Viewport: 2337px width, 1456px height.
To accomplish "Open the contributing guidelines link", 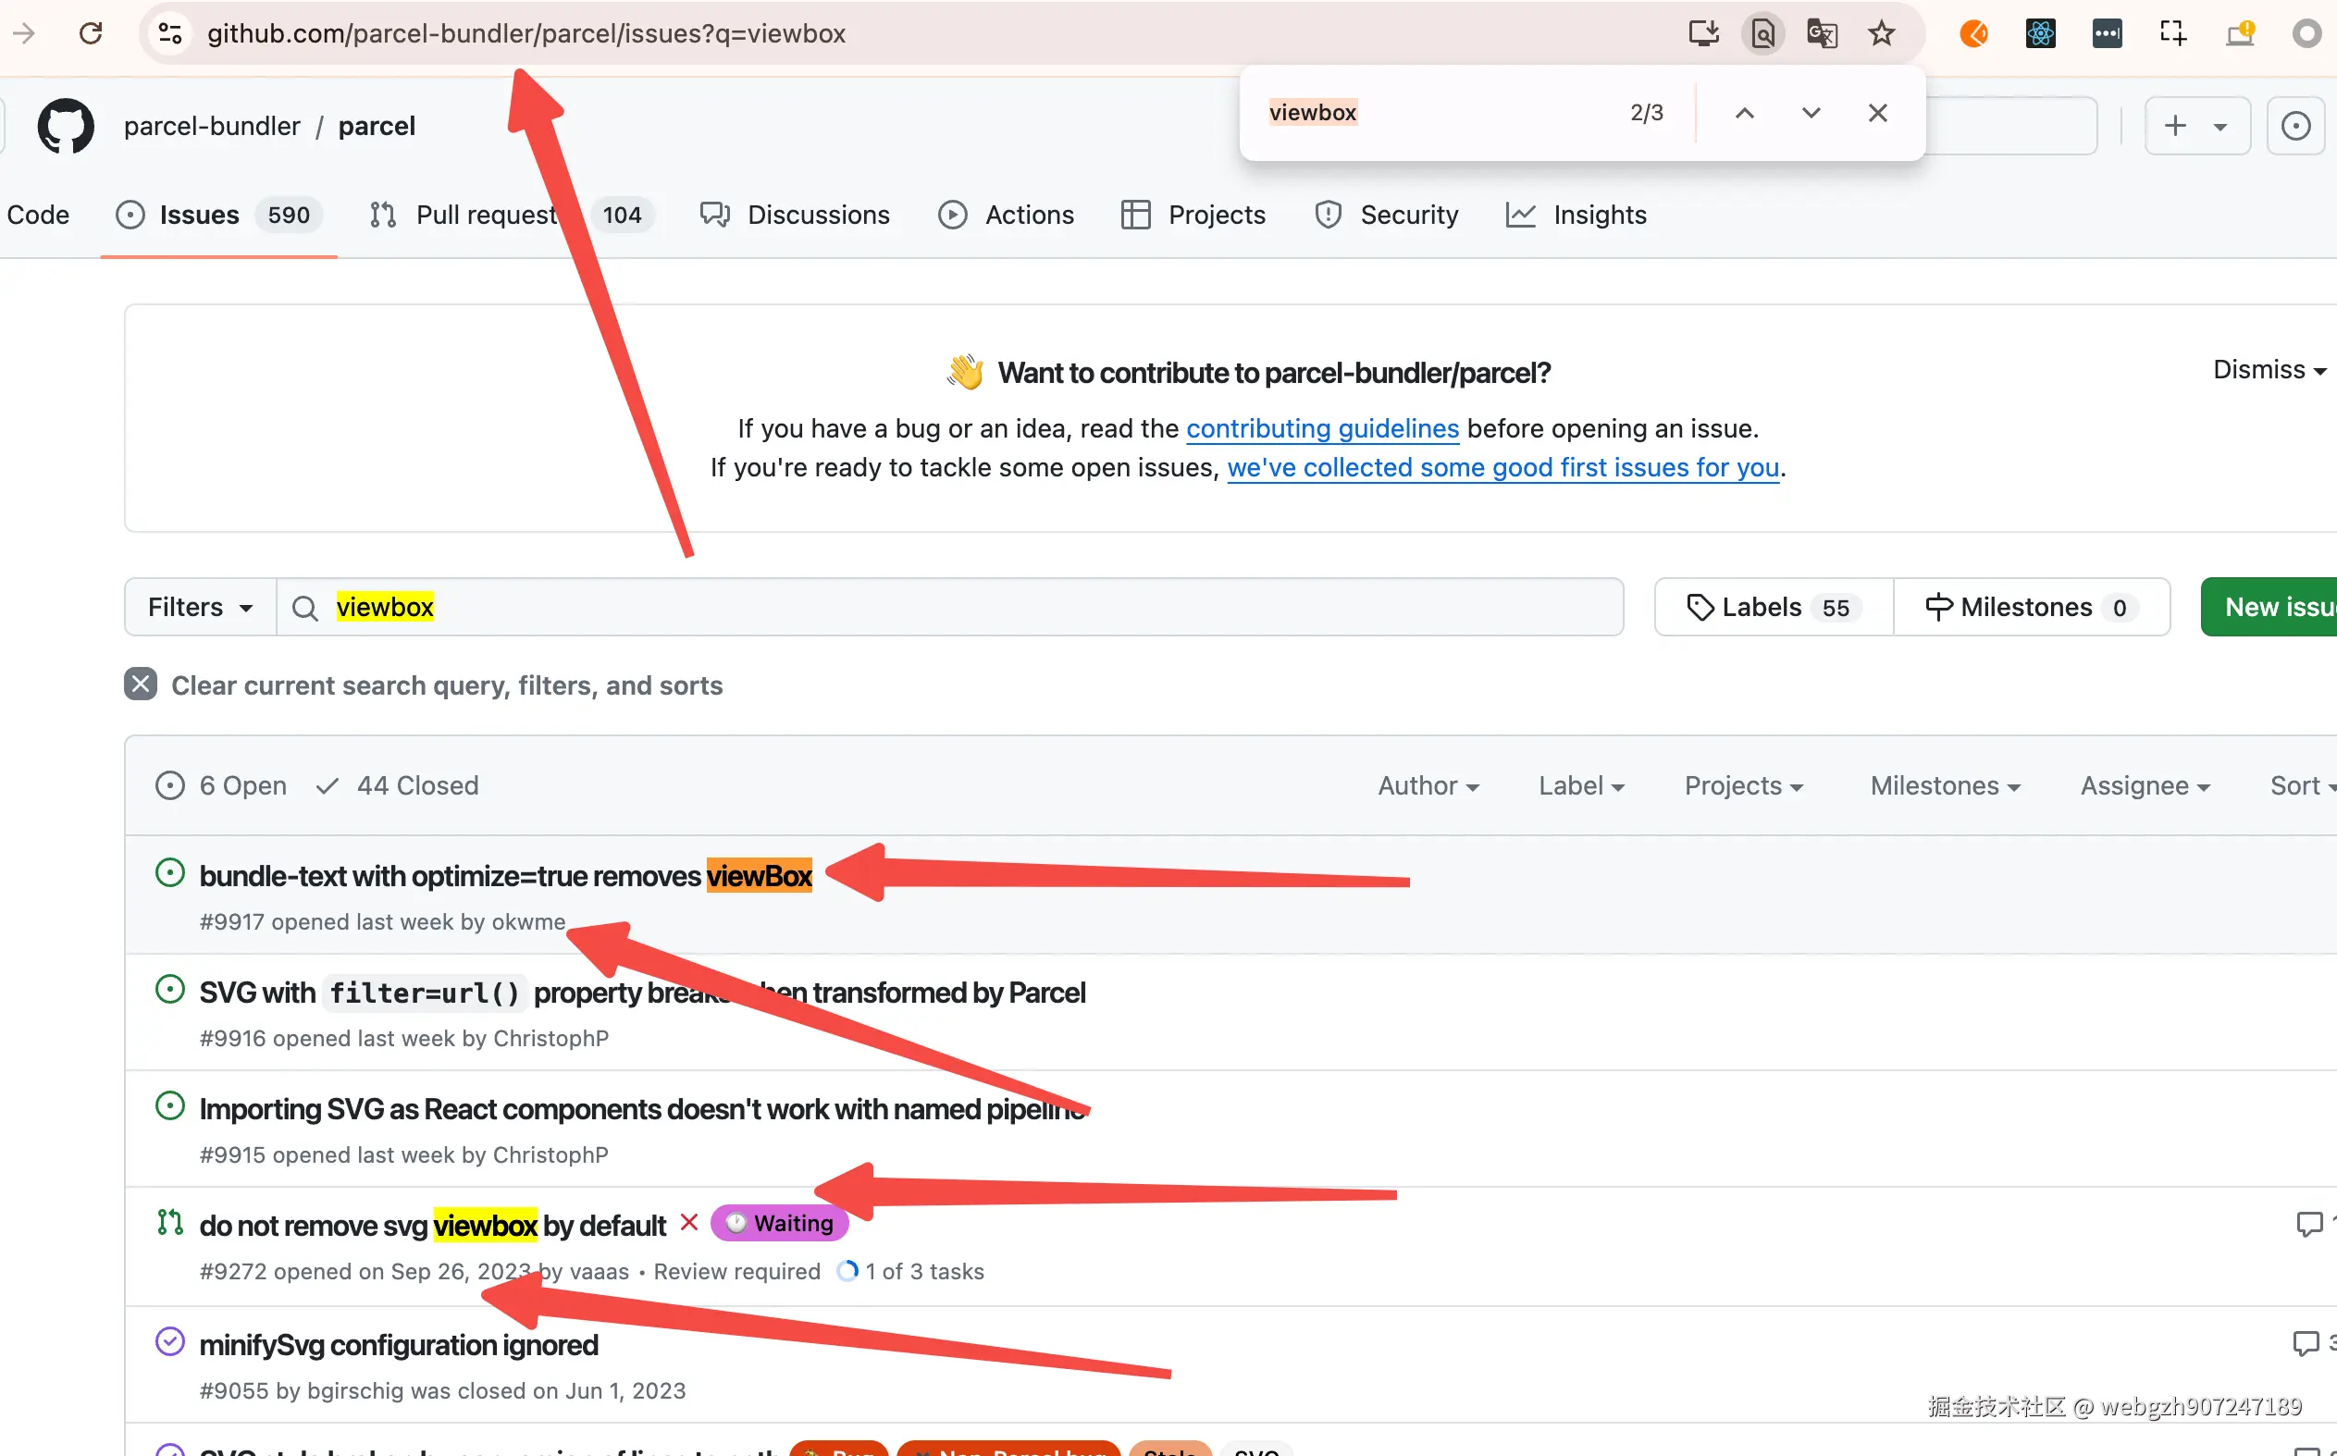I will click(1322, 428).
